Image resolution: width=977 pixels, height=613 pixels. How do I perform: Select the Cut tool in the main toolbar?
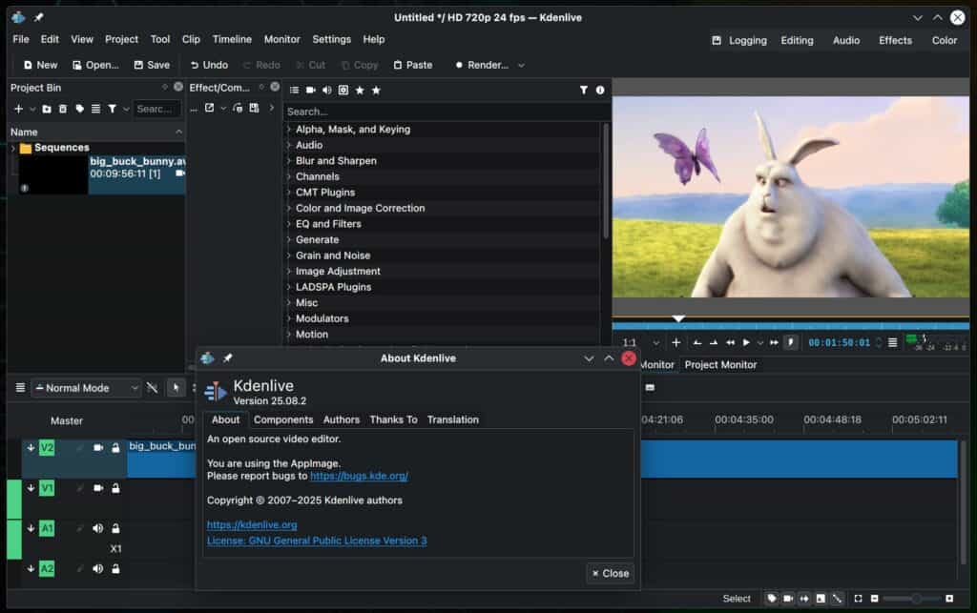point(310,65)
